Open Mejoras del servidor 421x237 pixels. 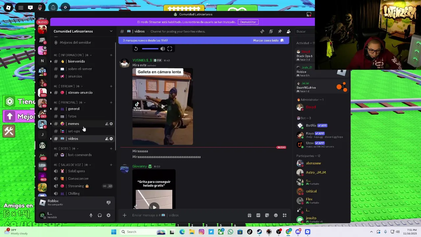pos(75,42)
